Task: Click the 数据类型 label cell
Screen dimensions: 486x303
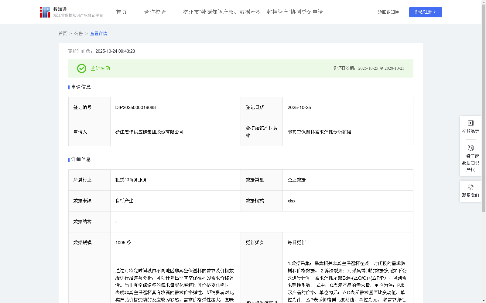Action: [x=262, y=180]
